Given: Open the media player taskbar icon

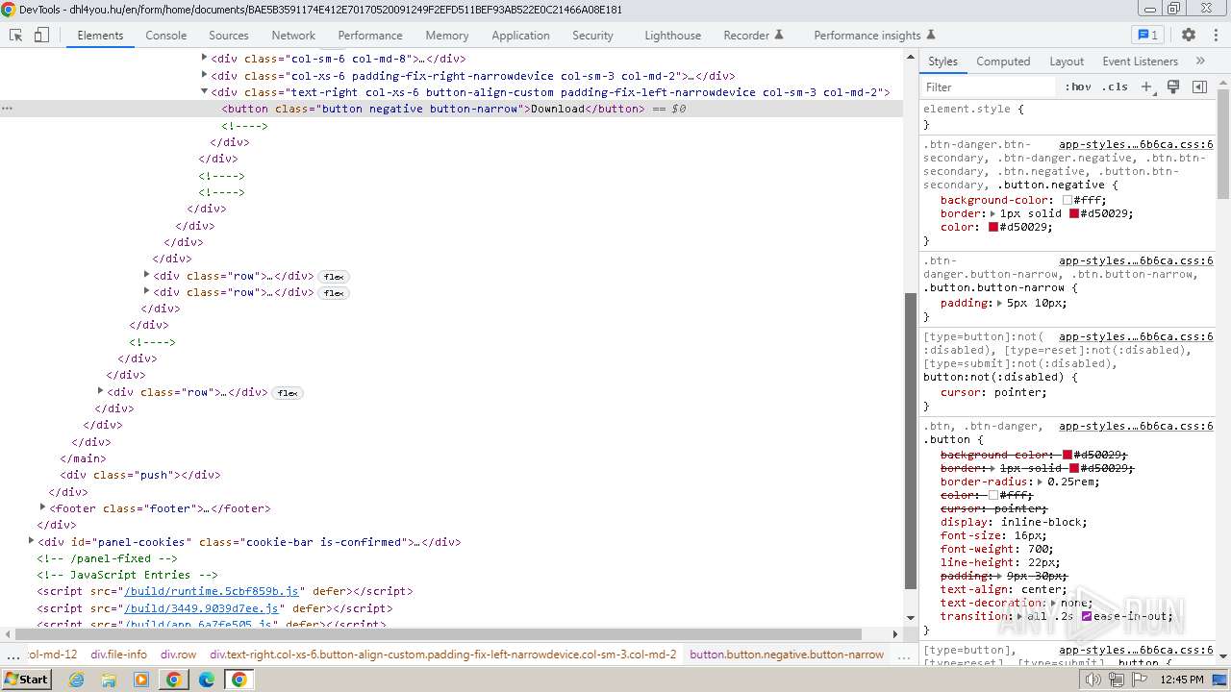Looking at the screenshot, I should pyautogui.click(x=141, y=680).
